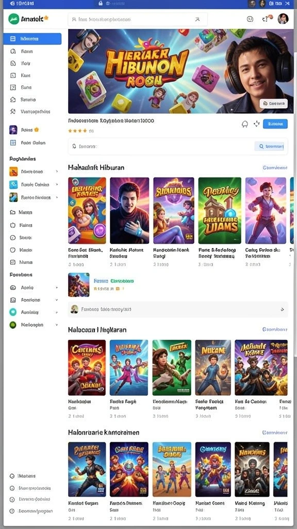This screenshot has width=297, height=529.
Task: Expand the 'Aonia' row chevron
Action: [x=57, y=288]
